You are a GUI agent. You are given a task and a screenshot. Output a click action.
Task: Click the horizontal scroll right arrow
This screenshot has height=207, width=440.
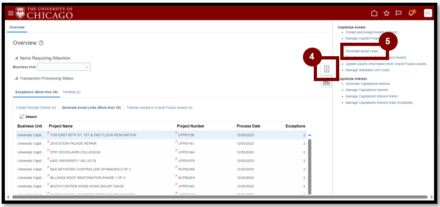tap(431, 197)
